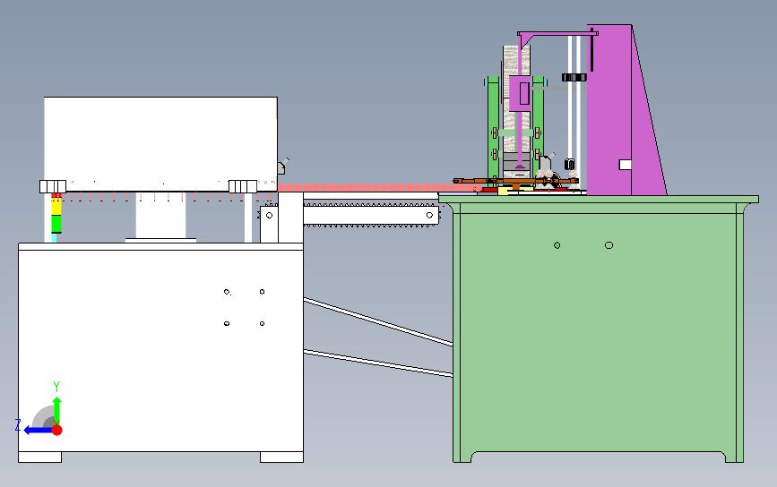The height and width of the screenshot is (487, 777).
Task: Select the green table body
Action: [598, 331]
